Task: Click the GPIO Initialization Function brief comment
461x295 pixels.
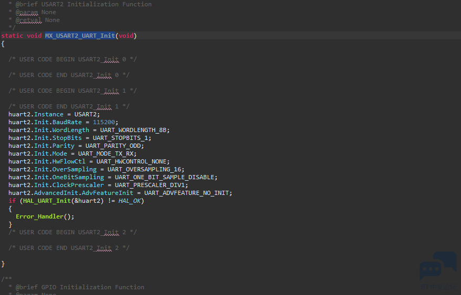Action: pyautogui.click(x=80, y=287)
